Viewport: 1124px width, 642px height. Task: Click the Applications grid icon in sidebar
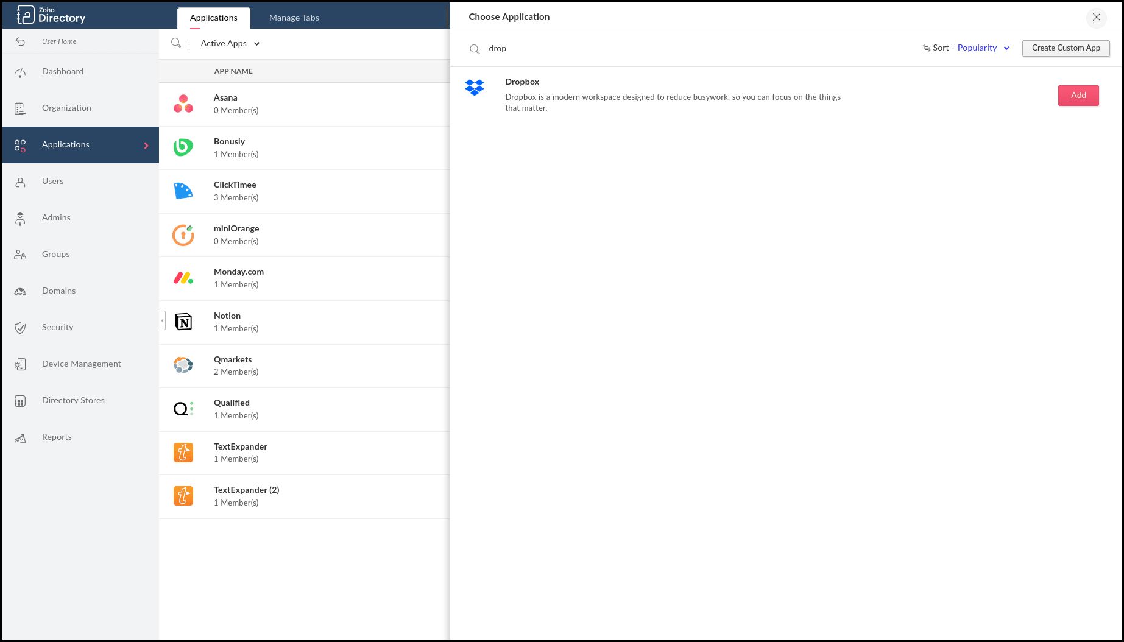click(x=20, y=145)
